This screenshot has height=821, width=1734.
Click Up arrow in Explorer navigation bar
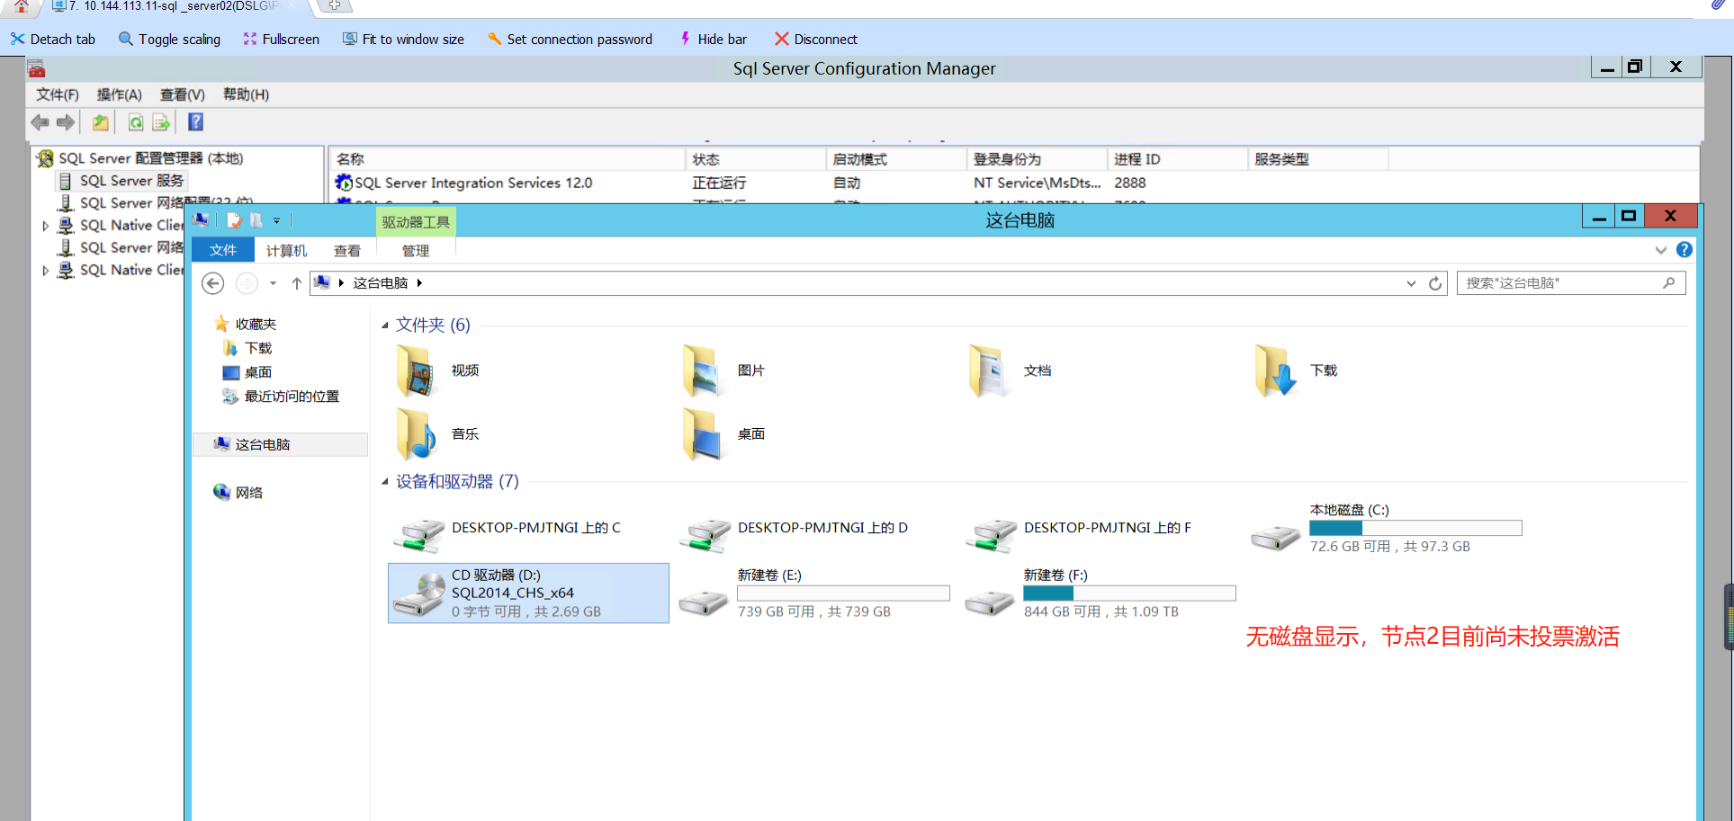tap(297, 283)
